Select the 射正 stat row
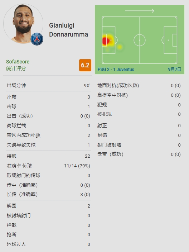 [139, 125]
